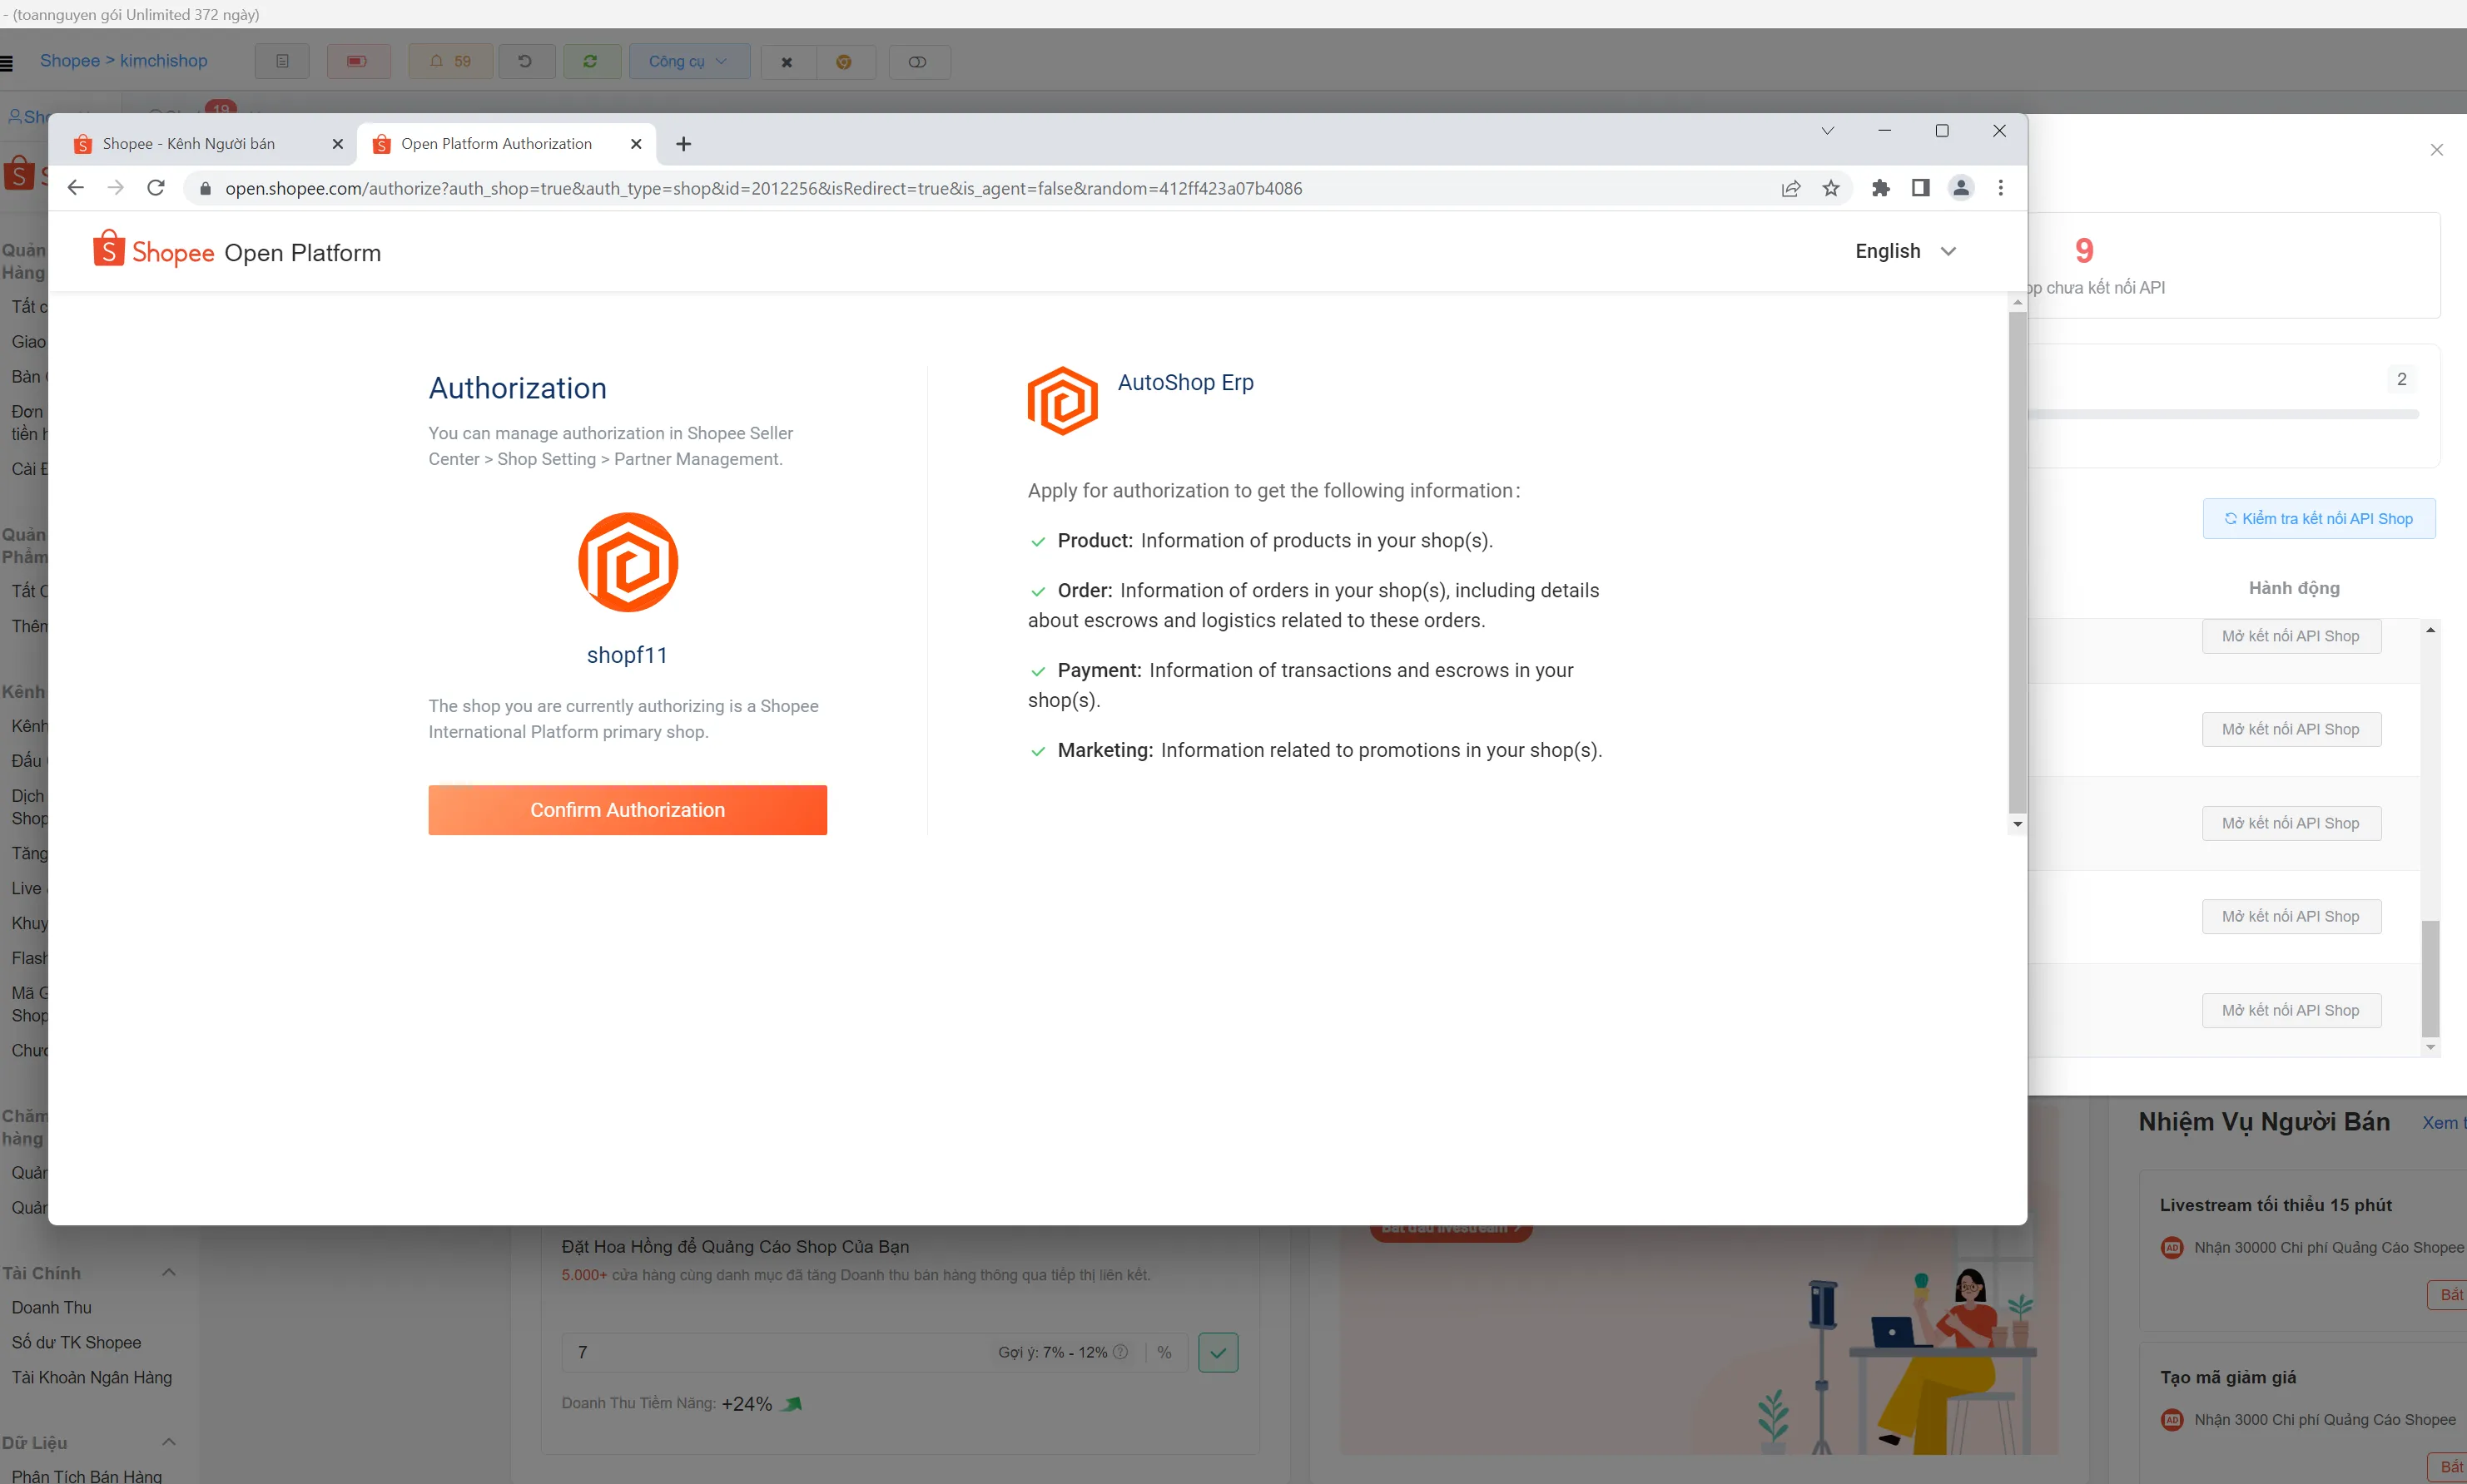
Task: Click Kiểm tra kết nối API Shop
Action: (2319, 518)
